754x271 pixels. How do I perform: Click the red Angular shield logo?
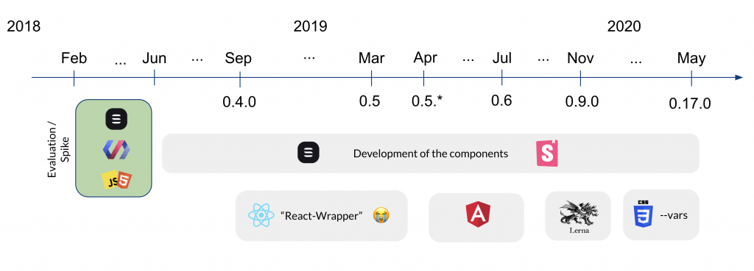point(478,214)
